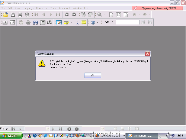Go to previous page using top toolbar arrow
Image resolution: width=186 pixels, height=139 pixels.
(44, 15)
